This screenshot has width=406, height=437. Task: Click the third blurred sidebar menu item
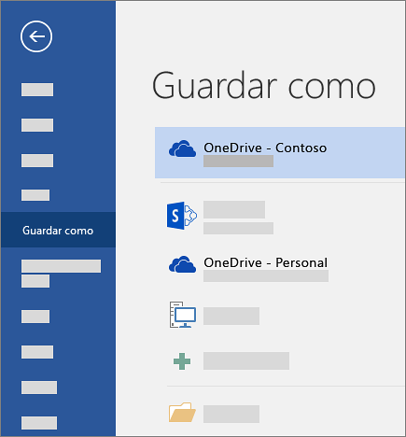(37, 161)
